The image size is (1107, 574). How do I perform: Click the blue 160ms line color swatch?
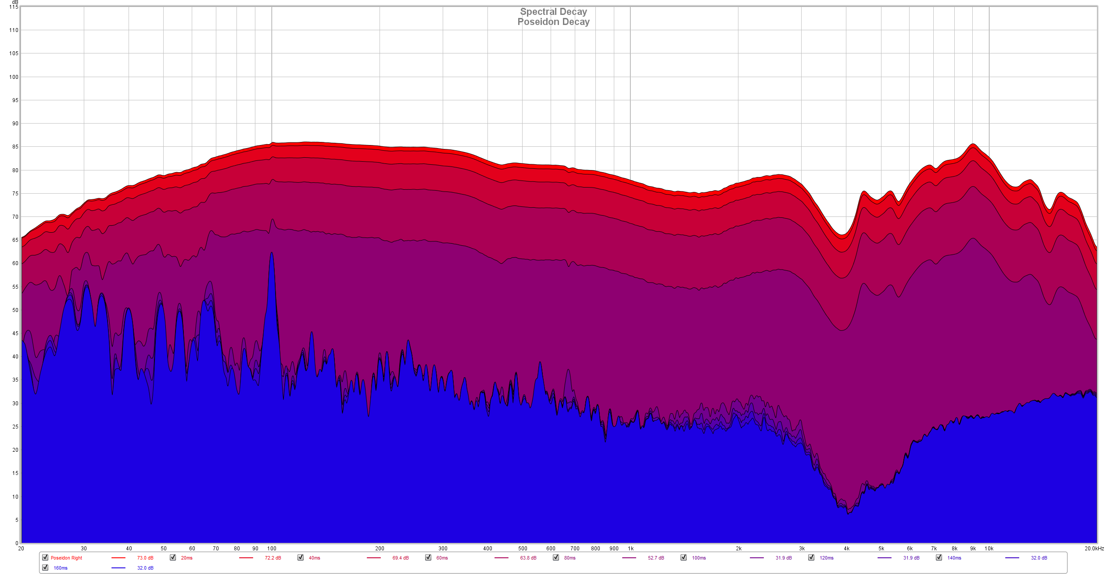(x=118, y=568)
